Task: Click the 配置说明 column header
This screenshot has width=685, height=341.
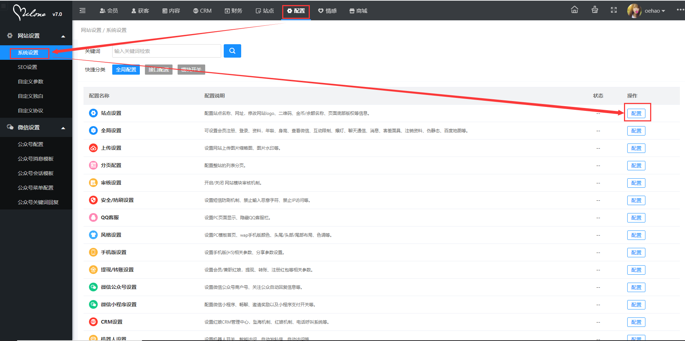Action: pos(215,96)
